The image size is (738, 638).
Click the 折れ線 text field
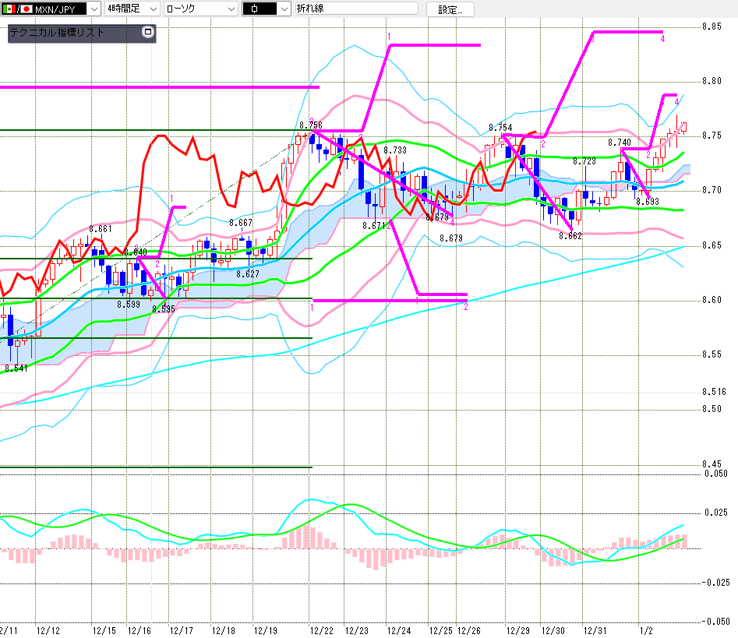click(x=355, y=9)
